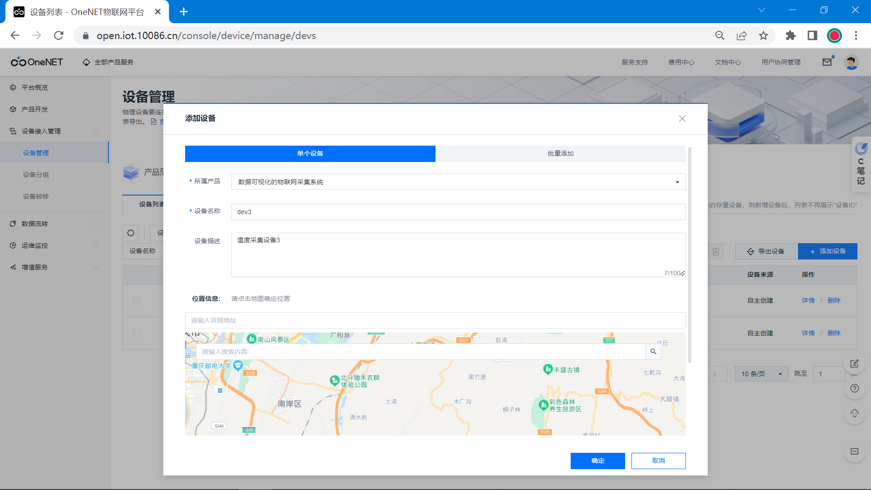Click the 设备名称 input field

click(458, 212)
